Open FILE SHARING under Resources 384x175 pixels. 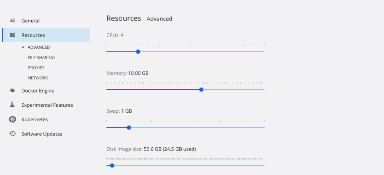(x=41, y=58)
